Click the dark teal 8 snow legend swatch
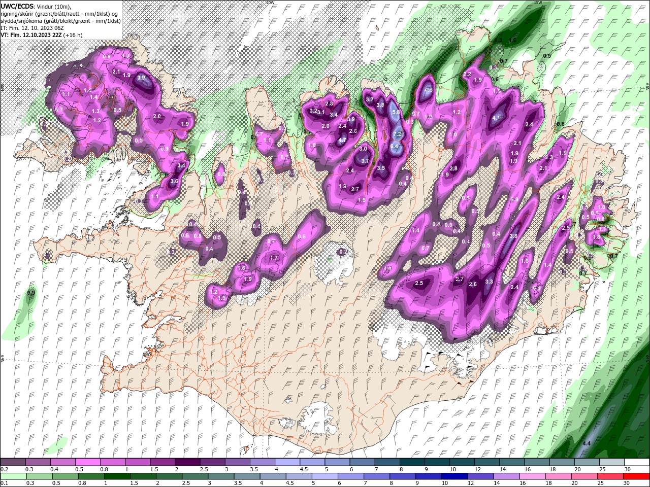 [412, 462]
